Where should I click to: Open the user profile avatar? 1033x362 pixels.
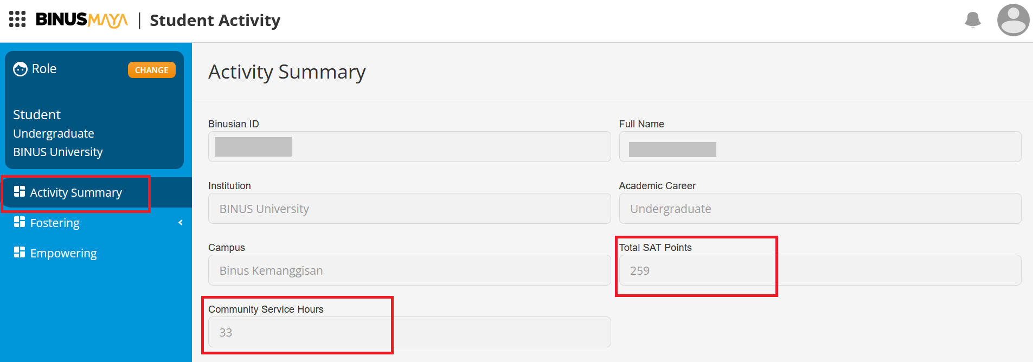click(x=1013, y=20)
